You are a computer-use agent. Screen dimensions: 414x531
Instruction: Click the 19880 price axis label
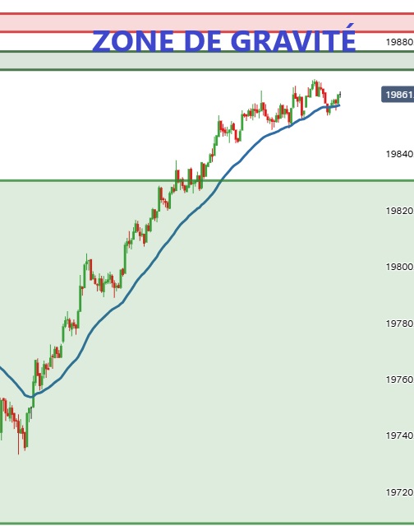[400, 42]
